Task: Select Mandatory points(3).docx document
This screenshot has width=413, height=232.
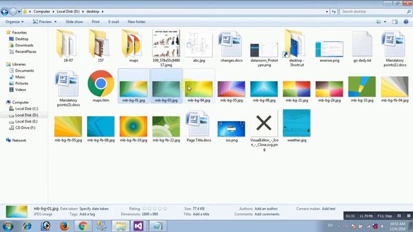Action: [x=68, y=88]
